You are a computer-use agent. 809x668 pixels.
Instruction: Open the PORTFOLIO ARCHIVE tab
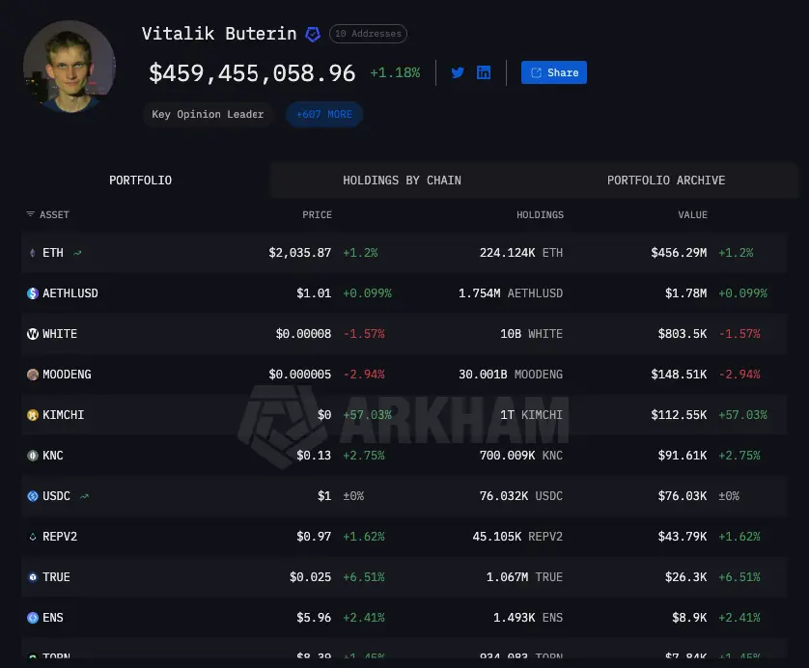click(666, 180)
